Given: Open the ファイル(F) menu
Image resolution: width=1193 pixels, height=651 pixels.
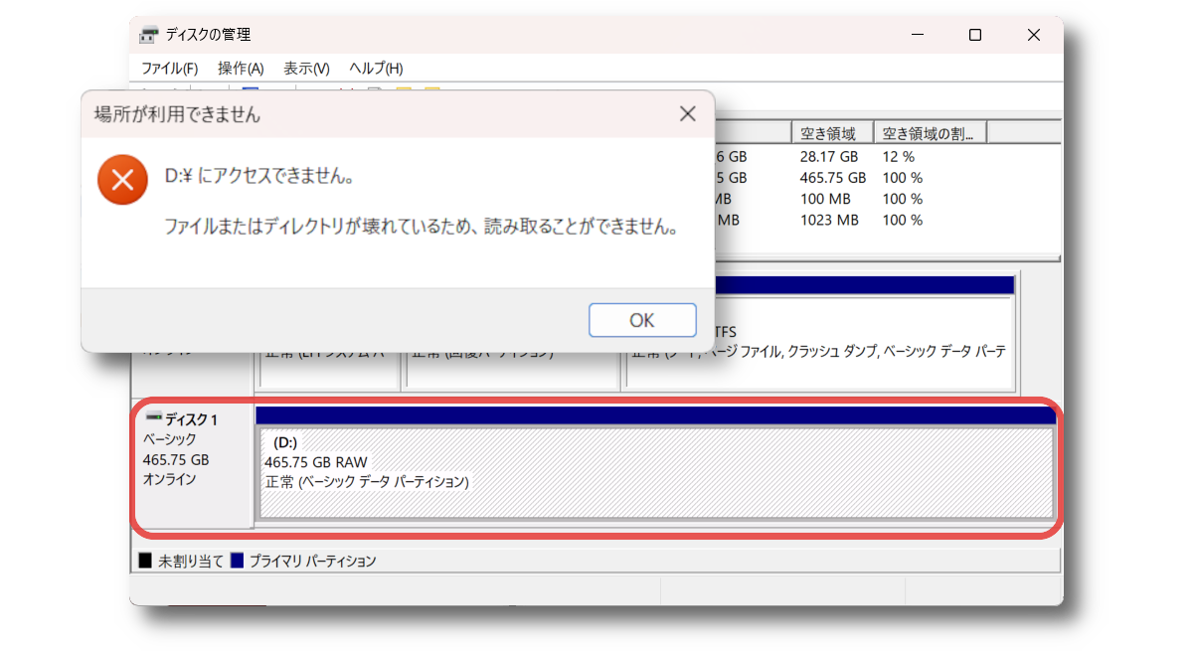Looking at the screenshot, I should pos(169,69).
